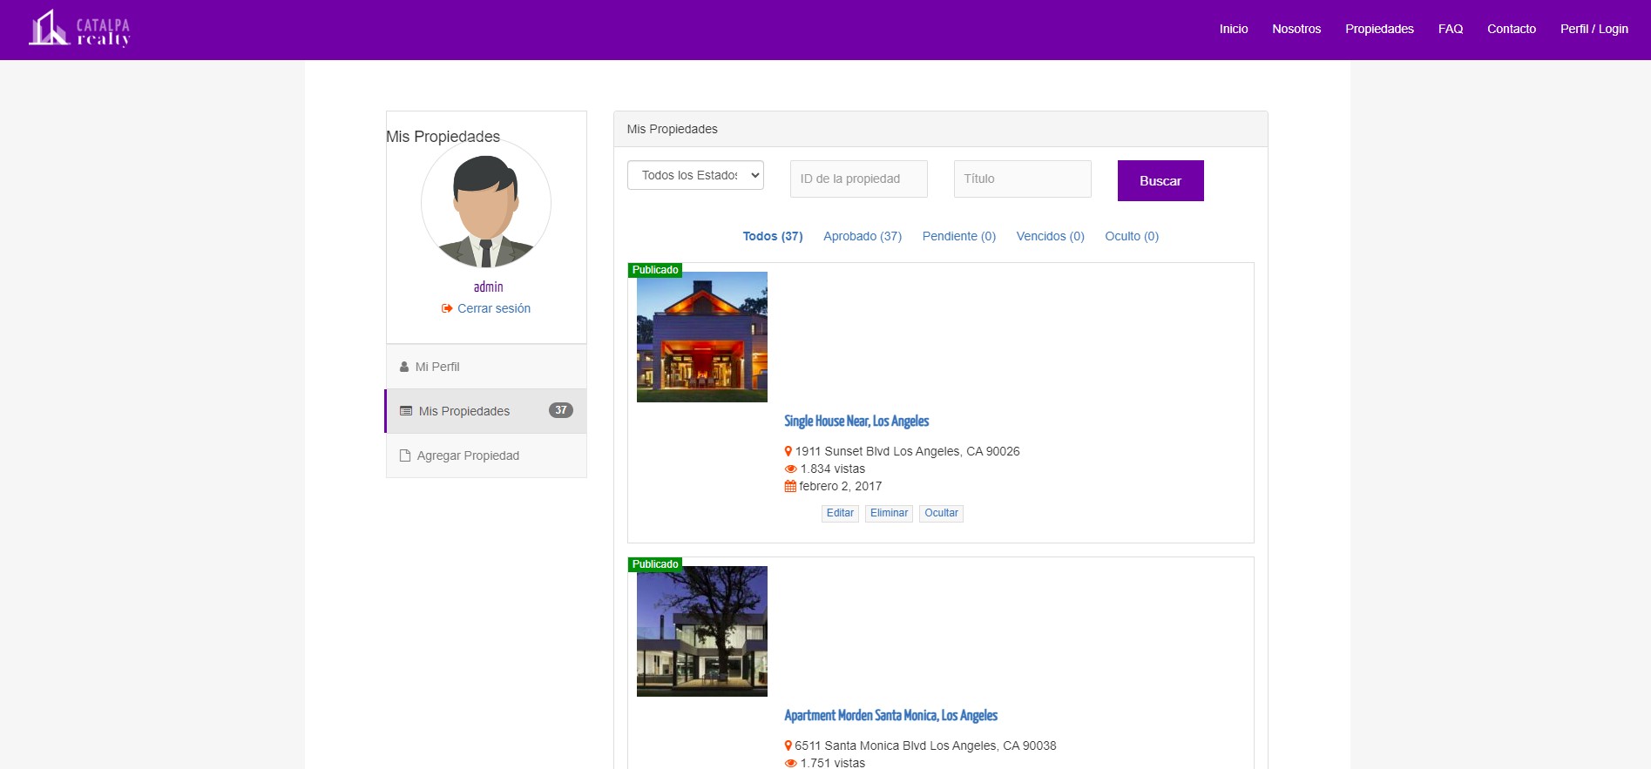Click the Mis Propiedades panel header
Viewport: 1651px width, 769px height.
941,129
